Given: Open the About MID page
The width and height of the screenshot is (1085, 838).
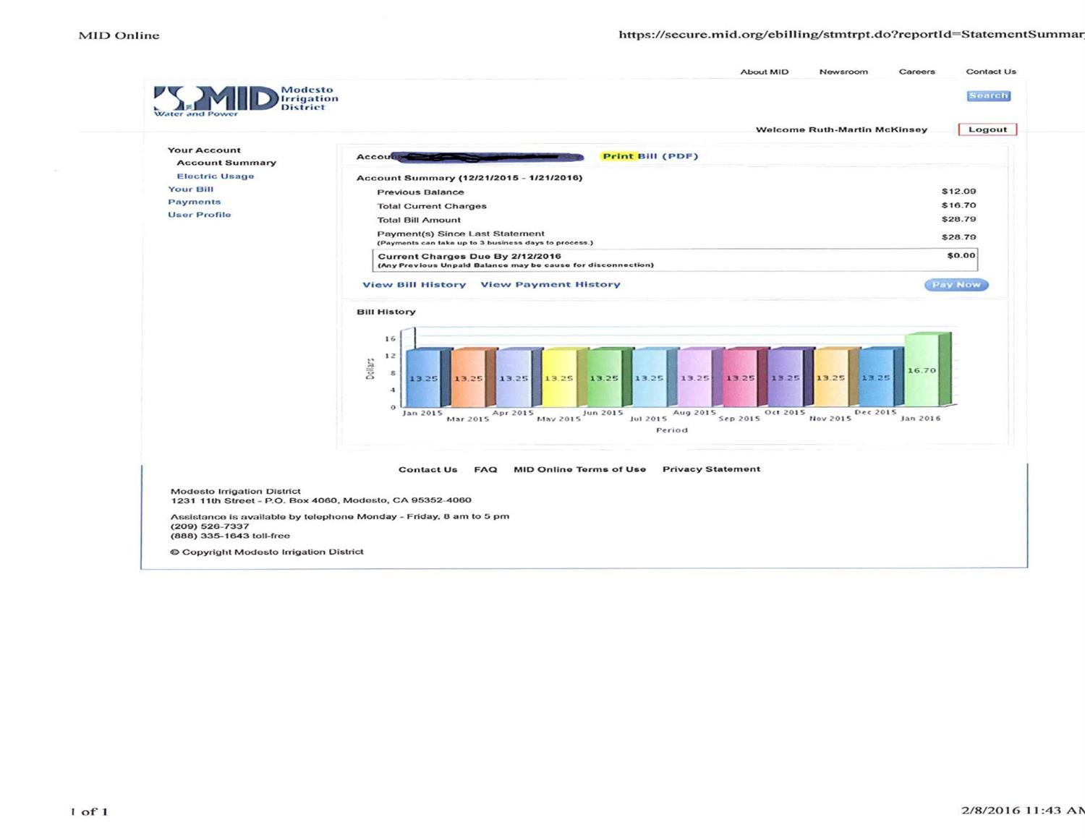Looking at the screenshot, I should (764, 72).
